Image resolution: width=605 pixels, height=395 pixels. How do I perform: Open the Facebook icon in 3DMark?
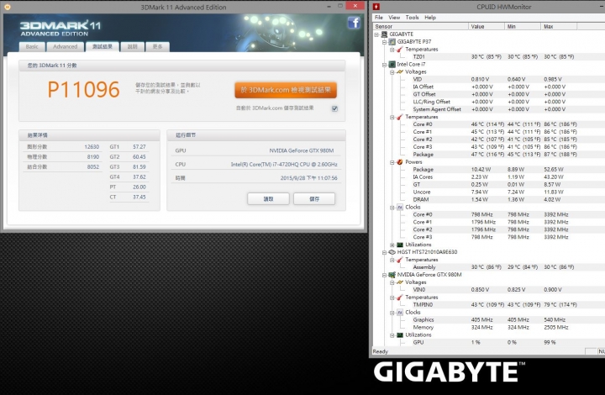(354, 23)
